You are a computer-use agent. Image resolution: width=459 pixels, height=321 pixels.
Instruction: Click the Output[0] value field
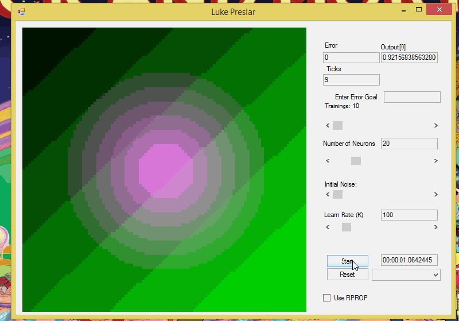[409, 57]
